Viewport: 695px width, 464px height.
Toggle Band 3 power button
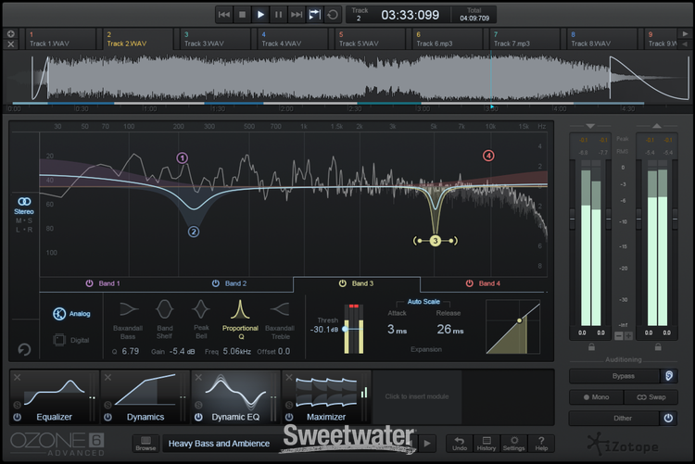pyautogui.click(x=342, y=283)
